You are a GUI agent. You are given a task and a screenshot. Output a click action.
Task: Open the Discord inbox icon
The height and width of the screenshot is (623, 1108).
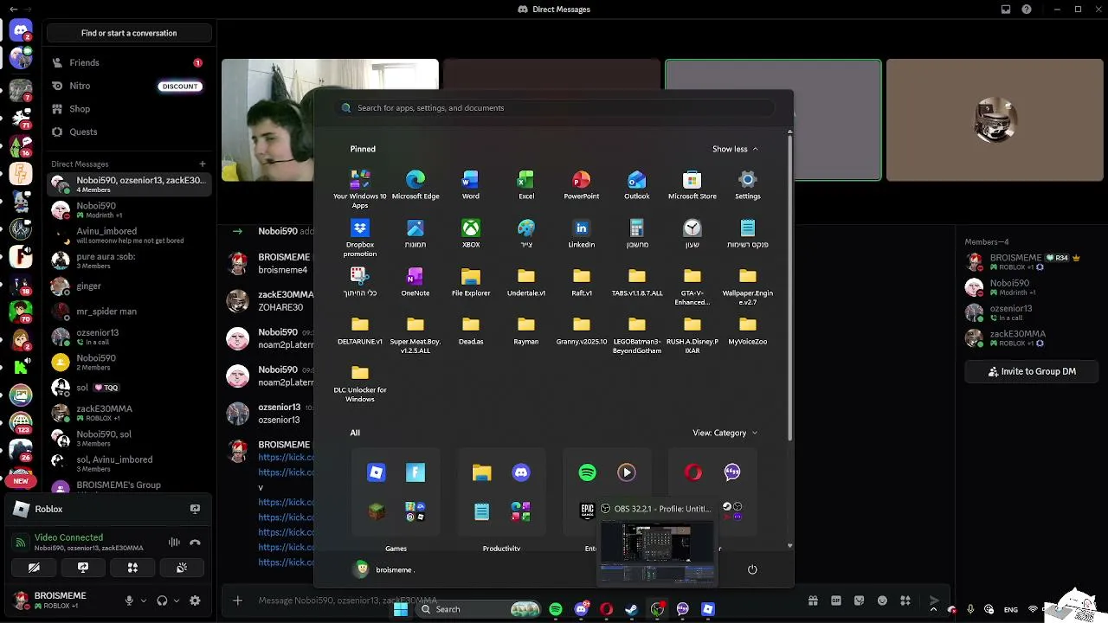click(1006, 10)
